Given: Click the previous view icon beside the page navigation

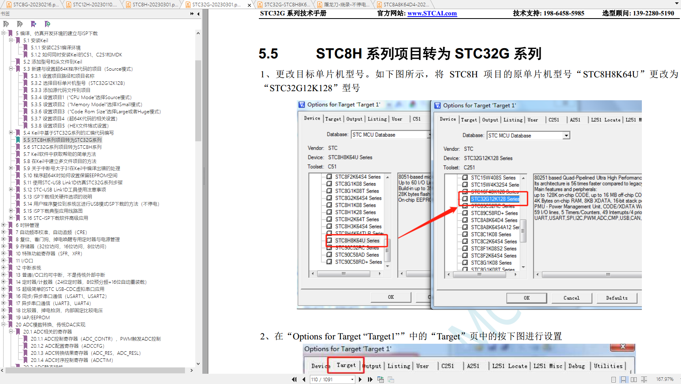Looking at the screenshot, I should pos(381,380).
